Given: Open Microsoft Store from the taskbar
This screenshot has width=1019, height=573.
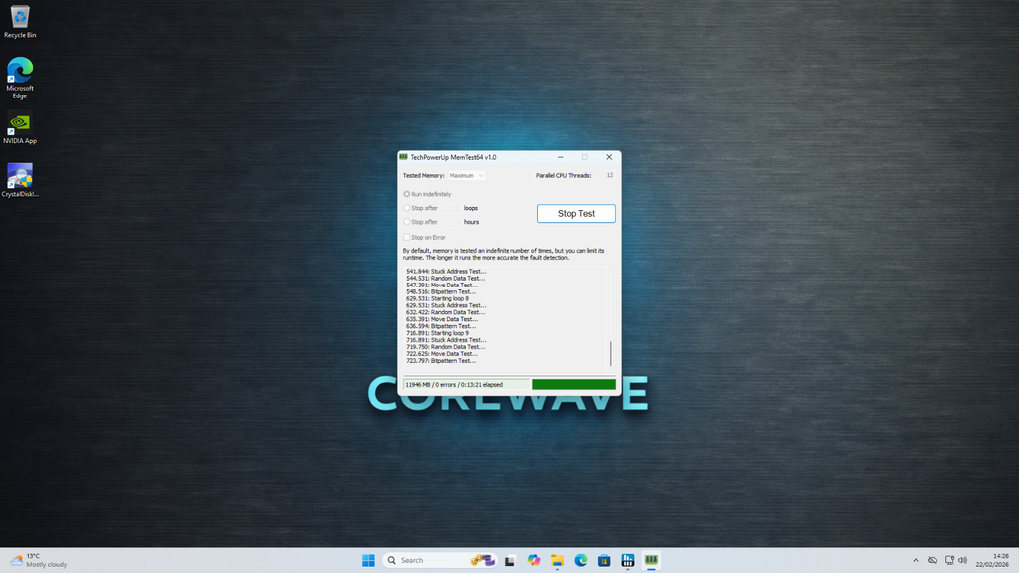Looking at the screenshot, I should [x=604, y=560].
